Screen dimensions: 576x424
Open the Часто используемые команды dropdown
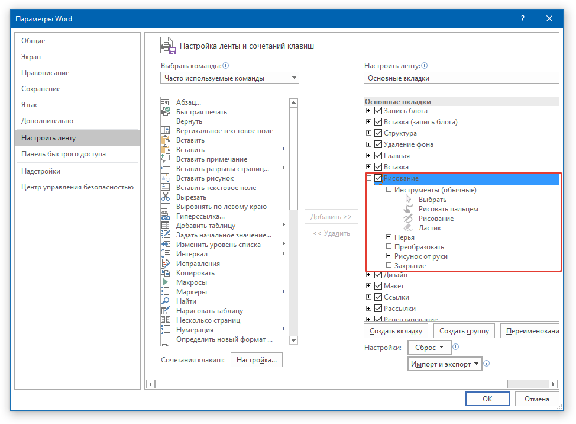pyautogui.click(x=229, y=78)
